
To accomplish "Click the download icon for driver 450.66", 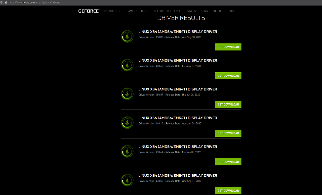I will point(127,65).
